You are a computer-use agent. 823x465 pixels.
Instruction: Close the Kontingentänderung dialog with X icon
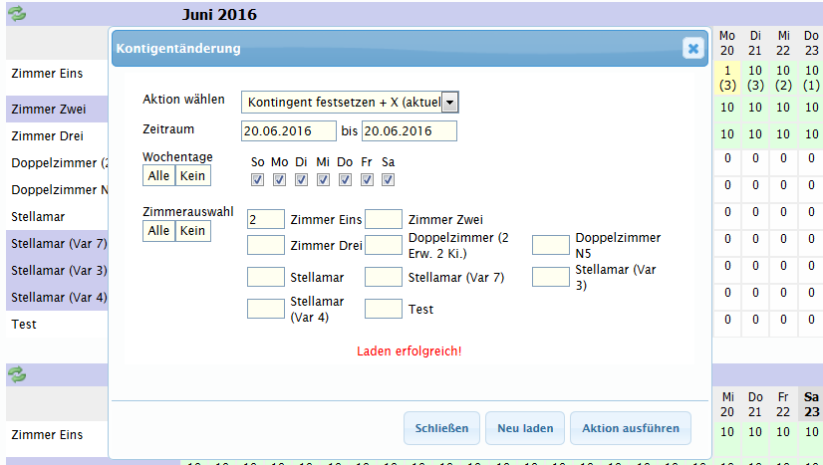pos(693,48)
